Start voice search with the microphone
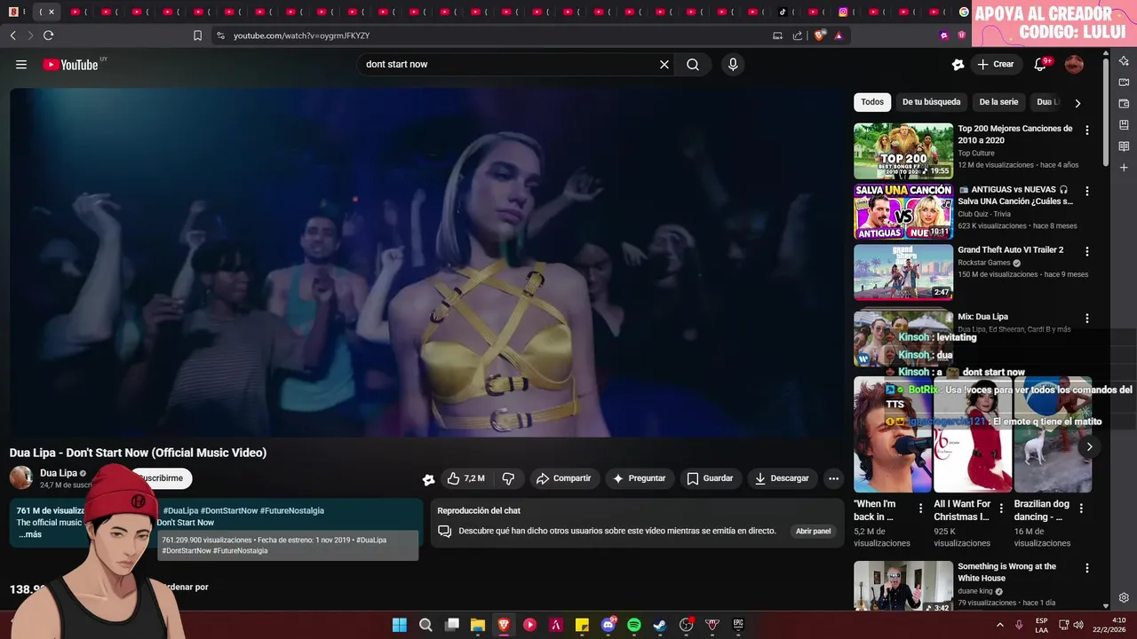Image resolution: width=1137 pixels, height=639 pixels. [x=733, y=64]
